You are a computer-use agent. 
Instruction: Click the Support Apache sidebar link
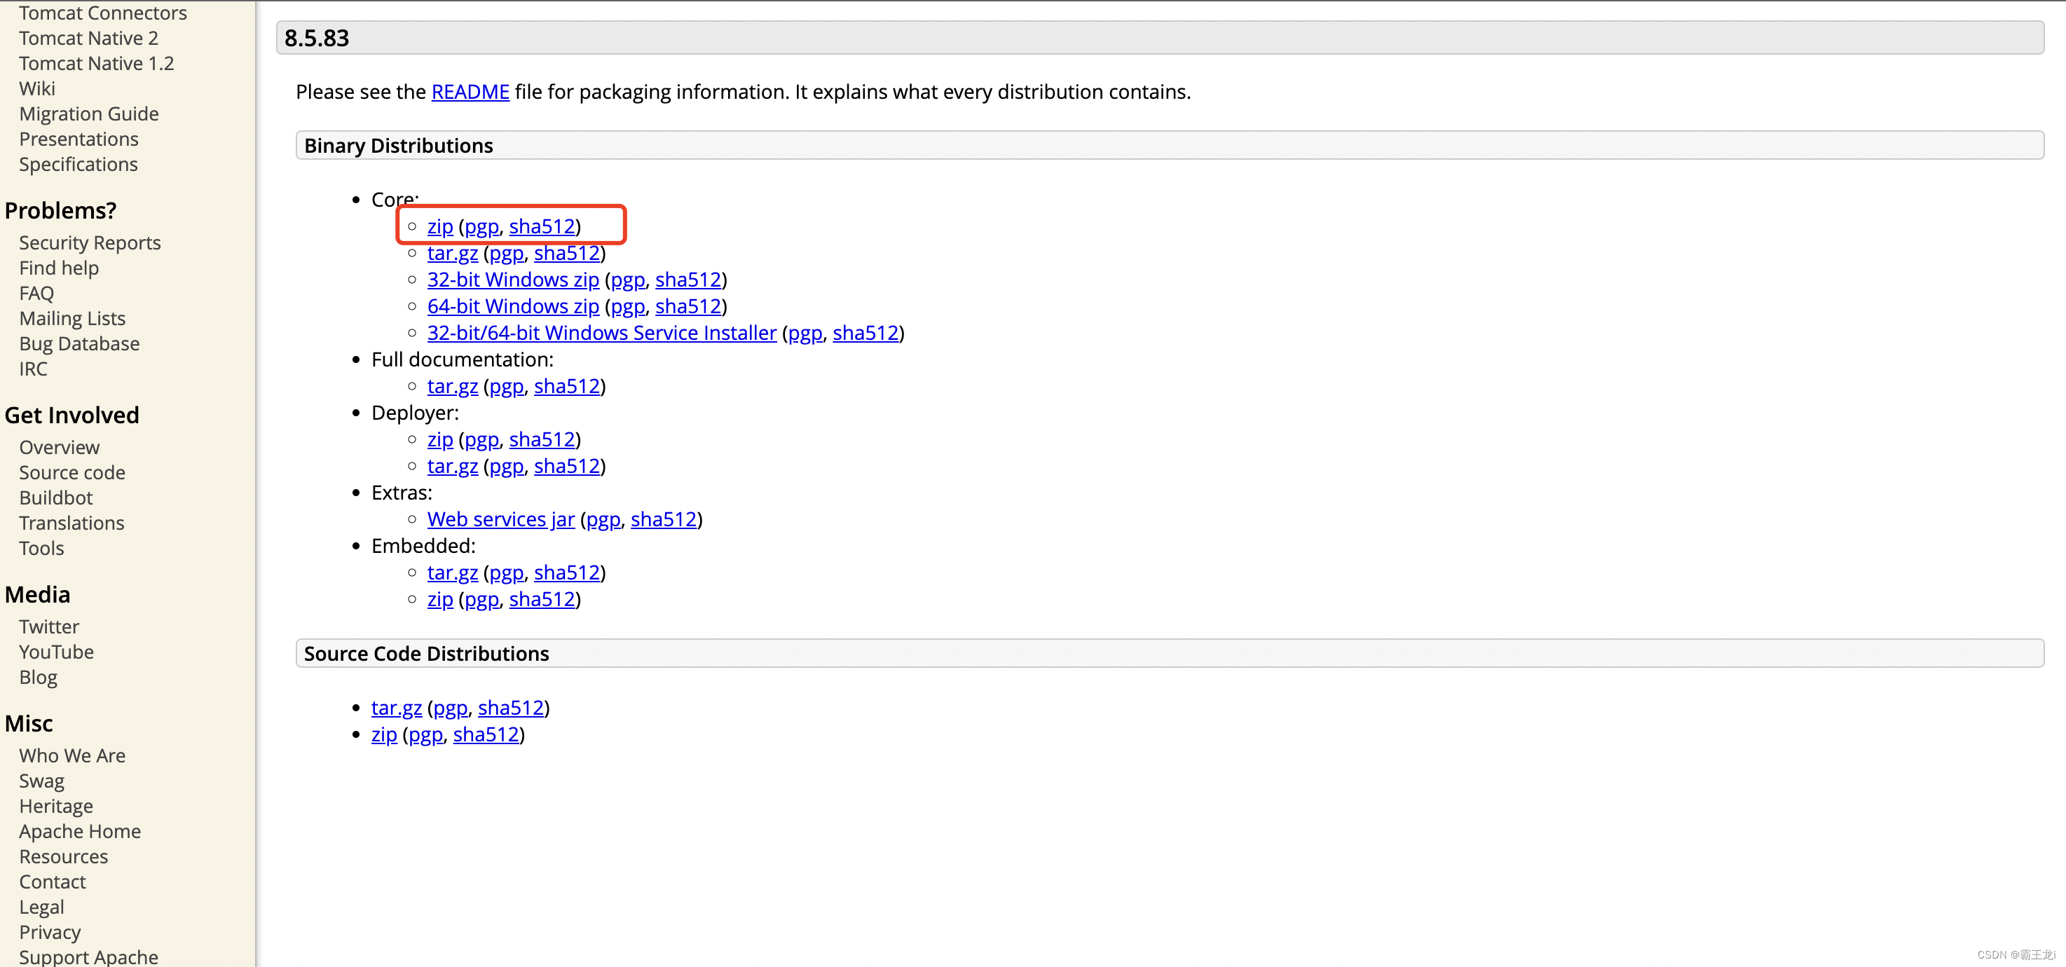pyautogui.click(x=88, y=956)
